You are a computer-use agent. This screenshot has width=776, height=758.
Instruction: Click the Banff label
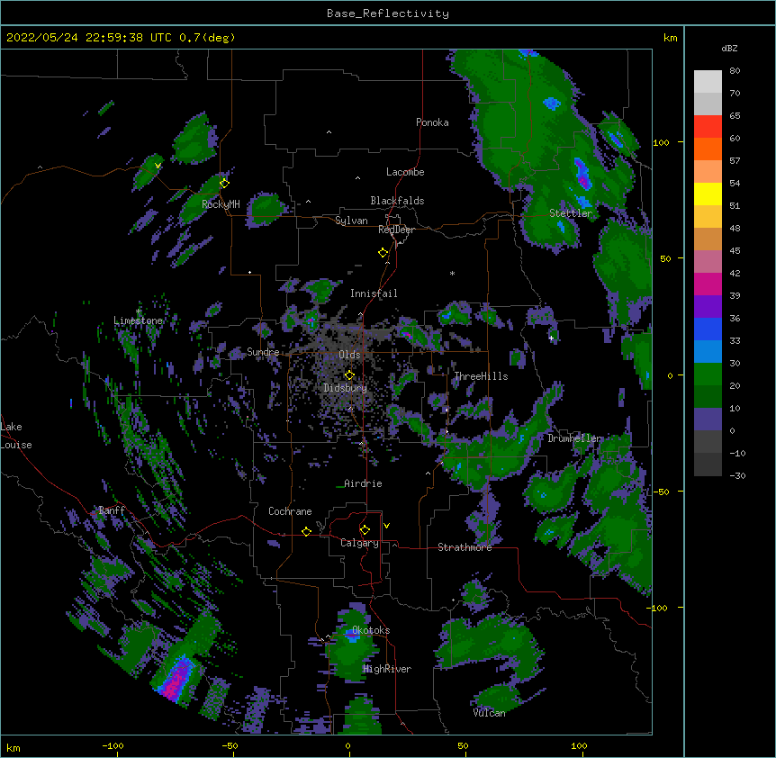[112, 510]
